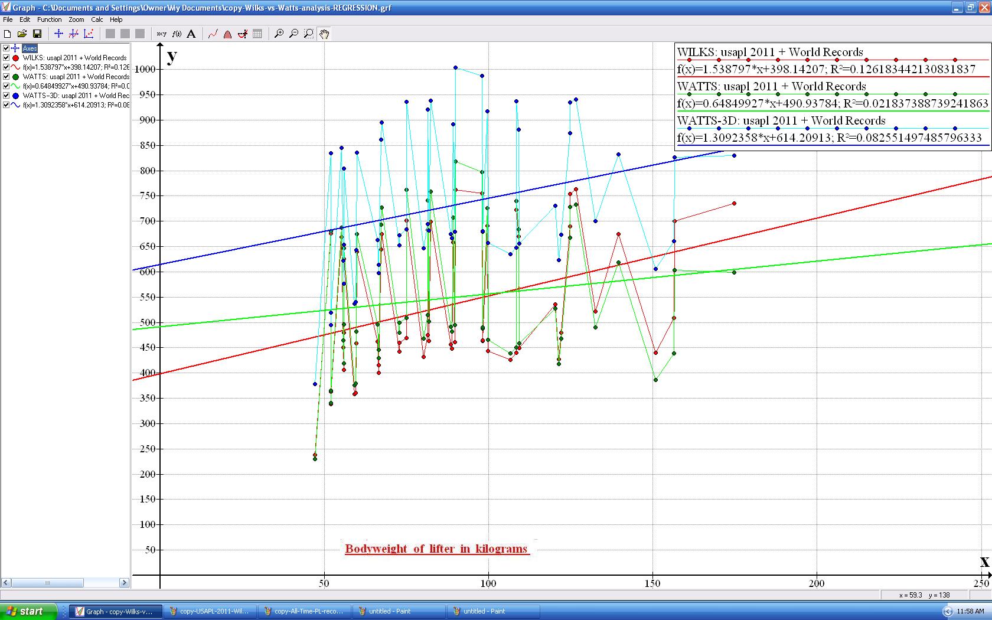Toggle the WILKS series checkbox
Viewport: 992px width, 620px height.
(6, 58)
